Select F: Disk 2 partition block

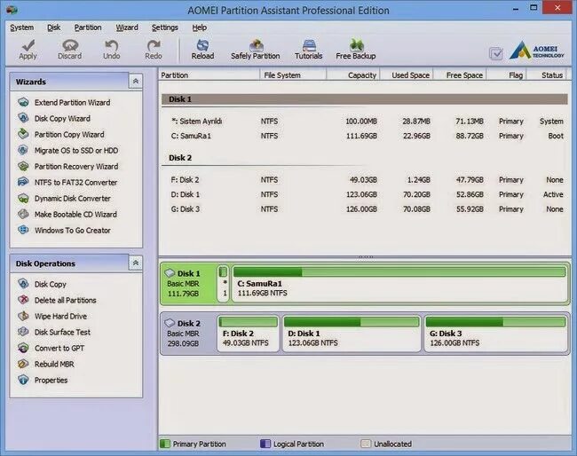249,334
